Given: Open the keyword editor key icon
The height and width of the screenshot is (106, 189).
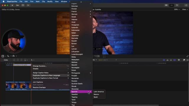Looking at the screenshot, I should click(x=17, y=5).
